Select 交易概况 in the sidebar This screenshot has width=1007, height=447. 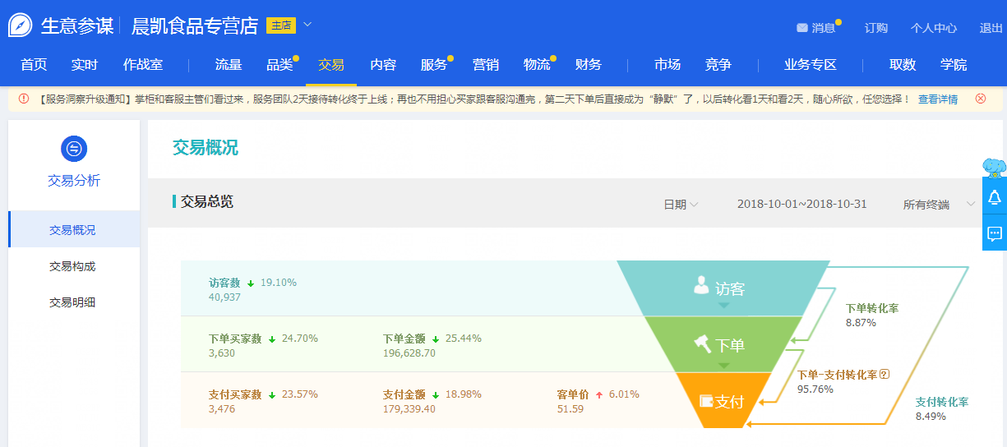pyautogui.click(x=72, y=230)
